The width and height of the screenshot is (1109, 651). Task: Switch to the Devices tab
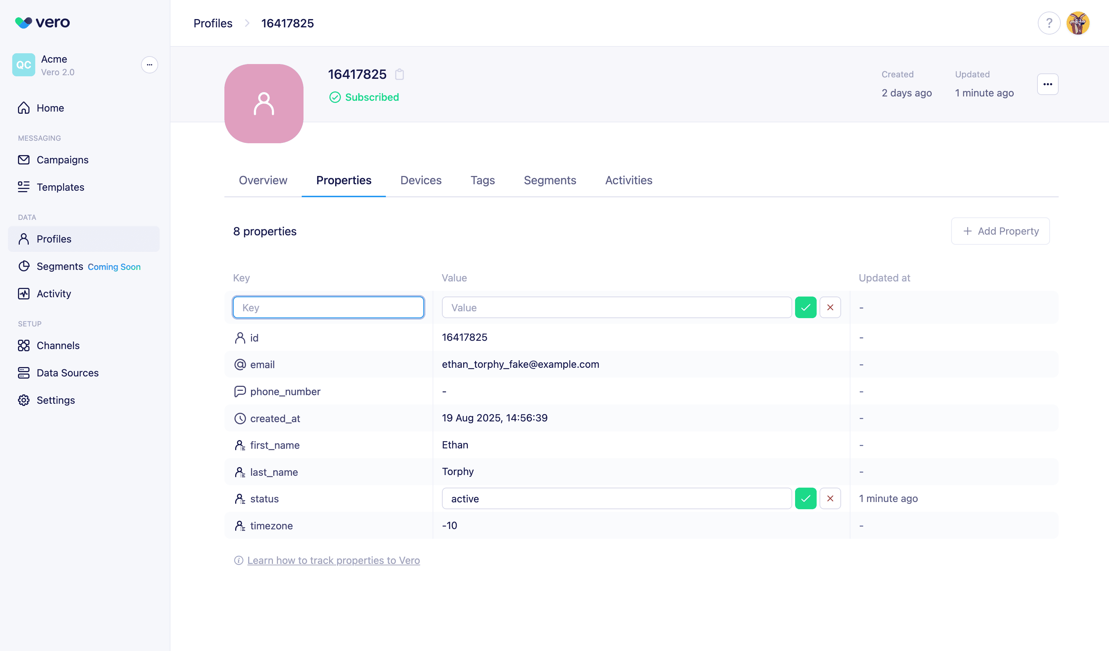click(x=421, y=180)
